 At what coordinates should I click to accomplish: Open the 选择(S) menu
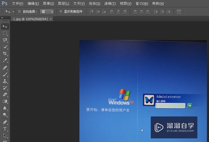click(x=94, y=3)
